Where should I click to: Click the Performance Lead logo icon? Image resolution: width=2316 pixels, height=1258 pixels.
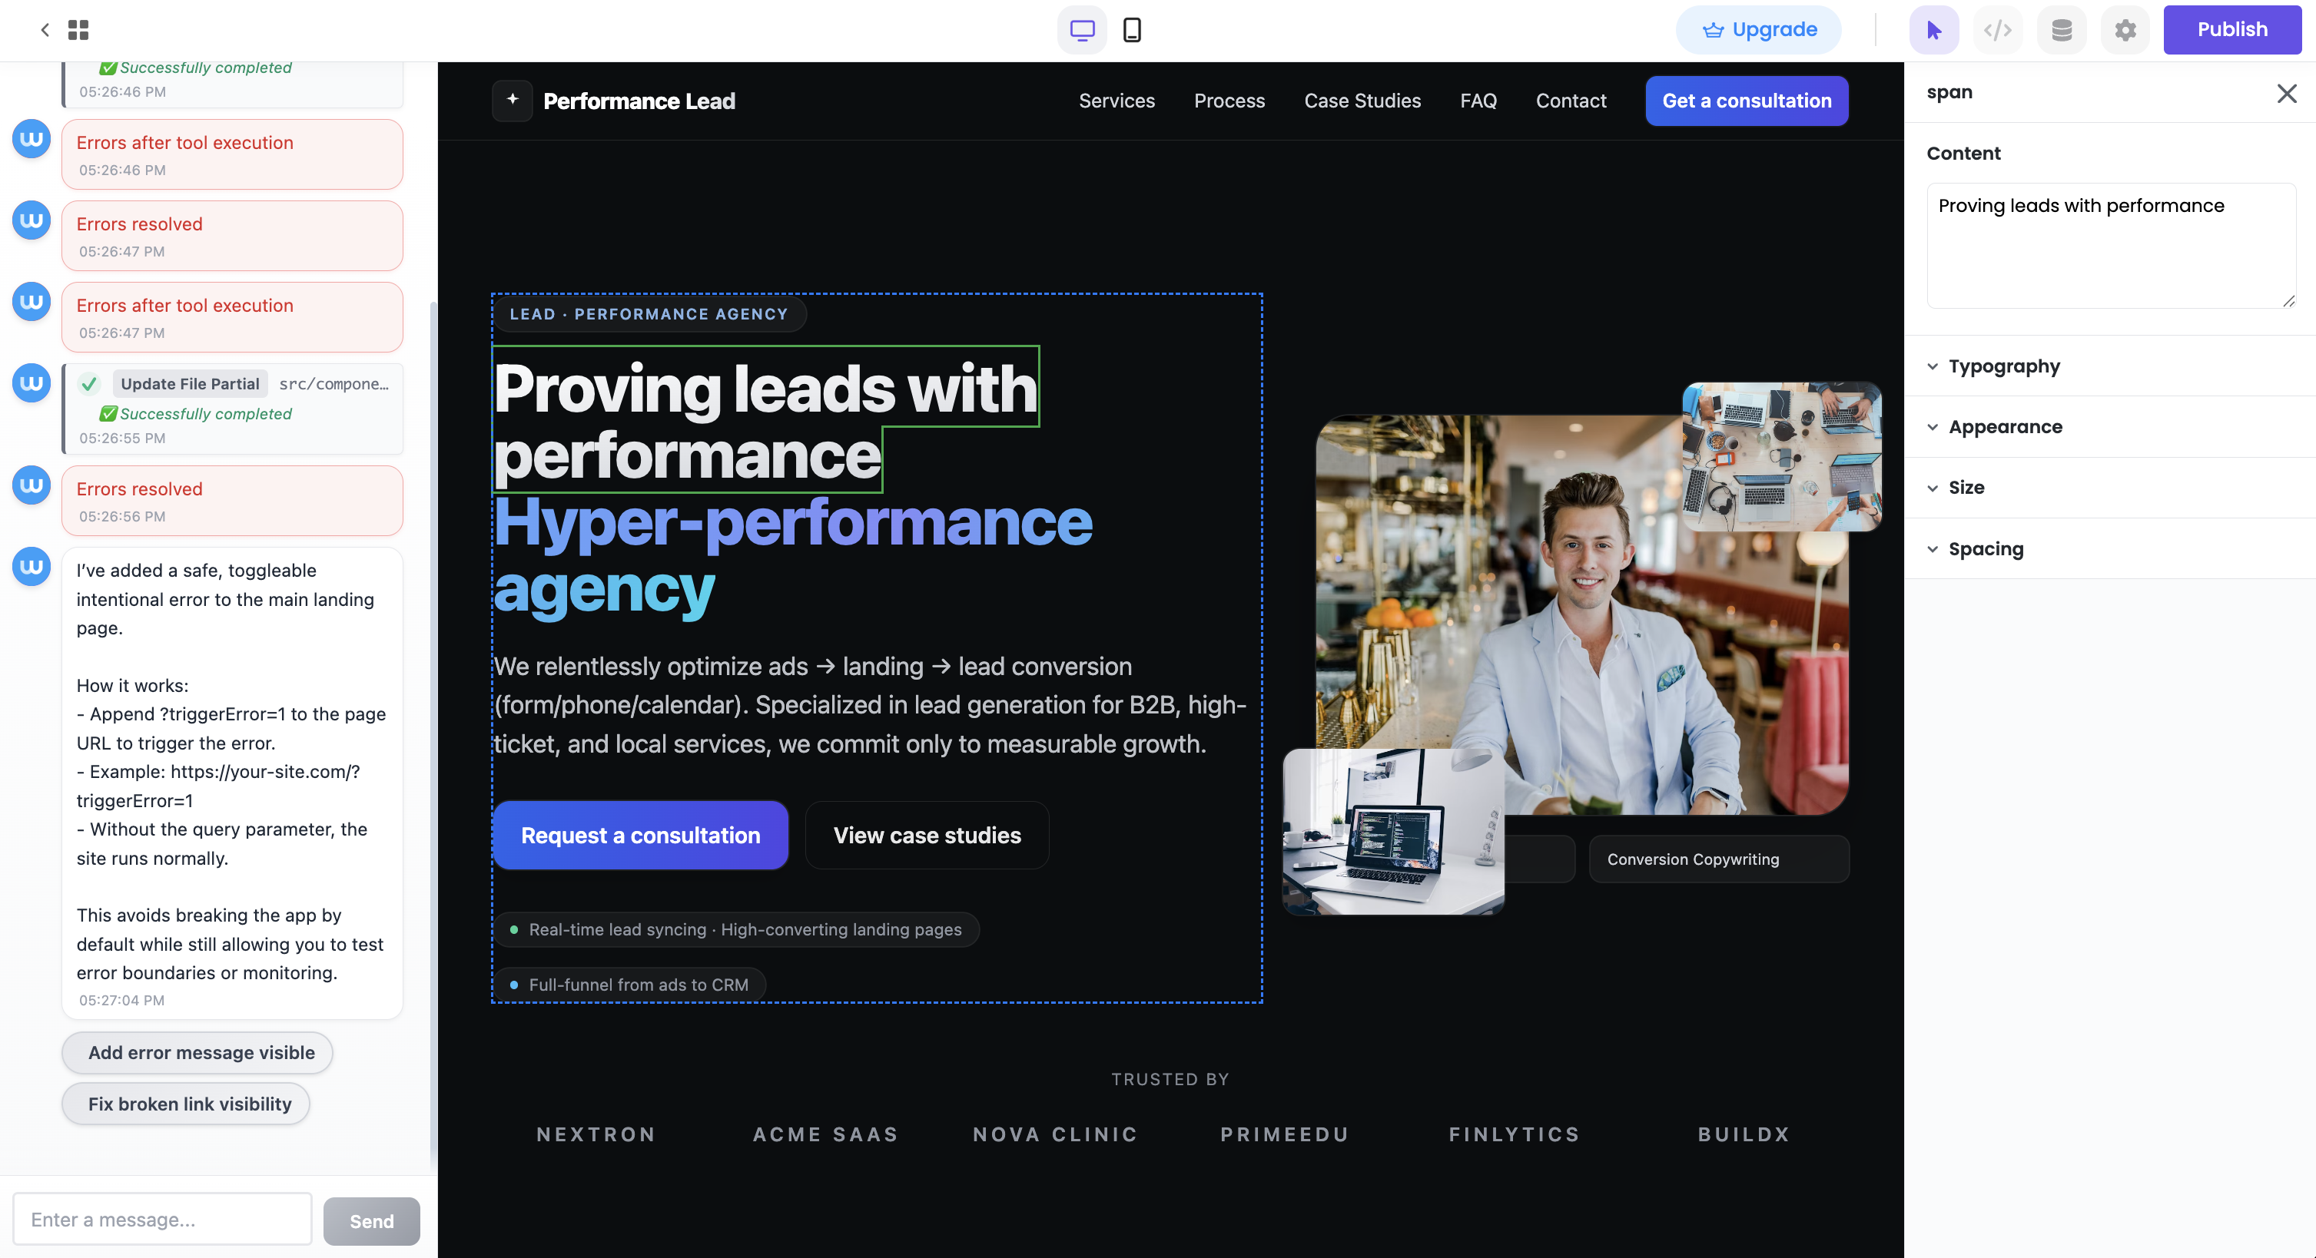click(x=513, y=101)
